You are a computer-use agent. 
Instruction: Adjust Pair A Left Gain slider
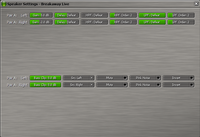point(41,15)
